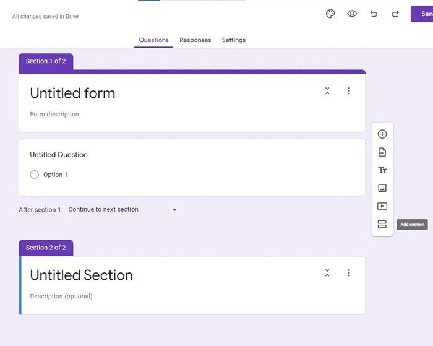433x346 pixels.
Task: Add title and description block
Action: 382,170
